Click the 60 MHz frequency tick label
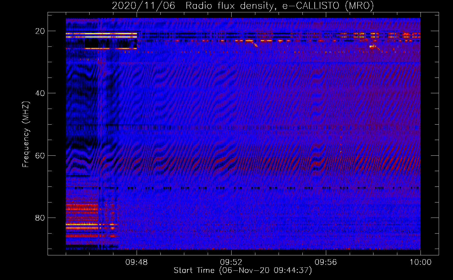Viewport: 453px width, 280px height. [40, 155]
